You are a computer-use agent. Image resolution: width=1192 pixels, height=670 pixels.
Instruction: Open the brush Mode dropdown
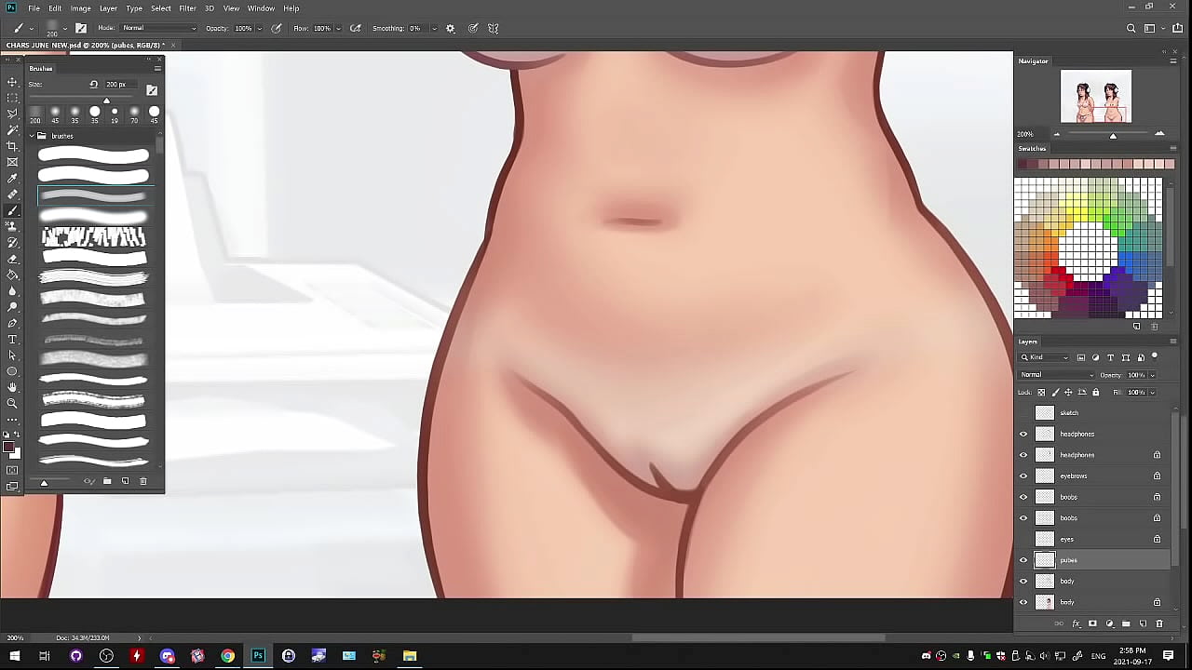(158, 28)
